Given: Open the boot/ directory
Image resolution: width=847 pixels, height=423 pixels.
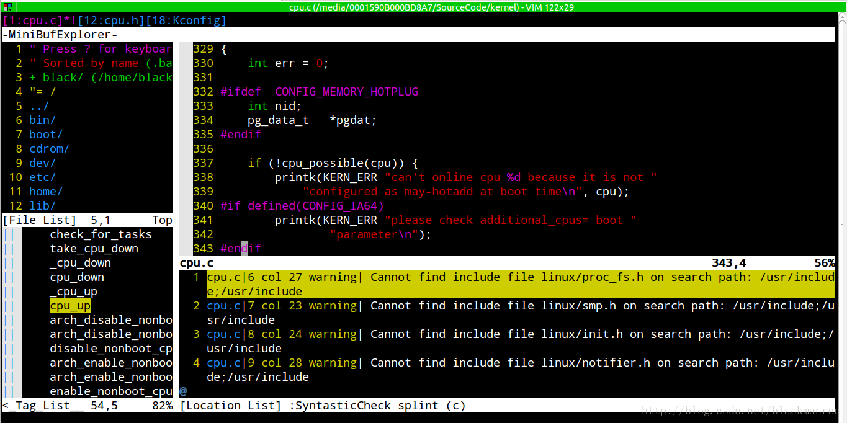Looking at the screenshot, I should pyautogui.click(x=46, y=135).
